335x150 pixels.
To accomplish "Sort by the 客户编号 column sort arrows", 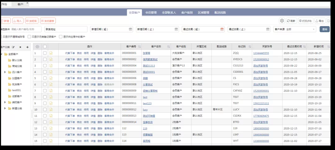I will (139, 47).
